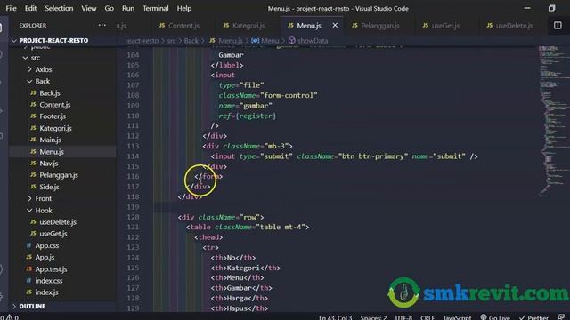The image size is (570, 320).
Task: Click the text 'Gambar' on line 104
Action: pyautogui.click(x=231, y=55)
